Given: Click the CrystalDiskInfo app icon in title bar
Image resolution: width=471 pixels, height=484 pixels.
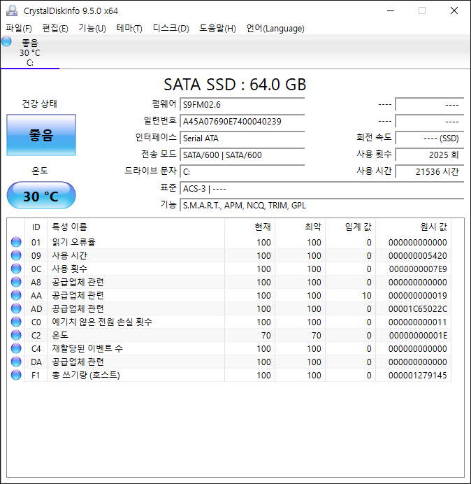Looking at the screenshot, I should (12, 10).
